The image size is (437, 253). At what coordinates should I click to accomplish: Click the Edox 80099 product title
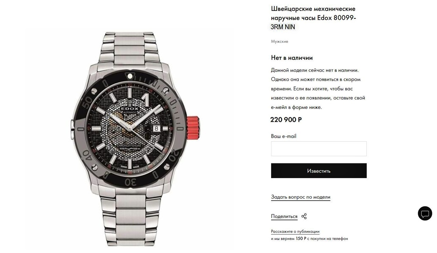[313, 18]
